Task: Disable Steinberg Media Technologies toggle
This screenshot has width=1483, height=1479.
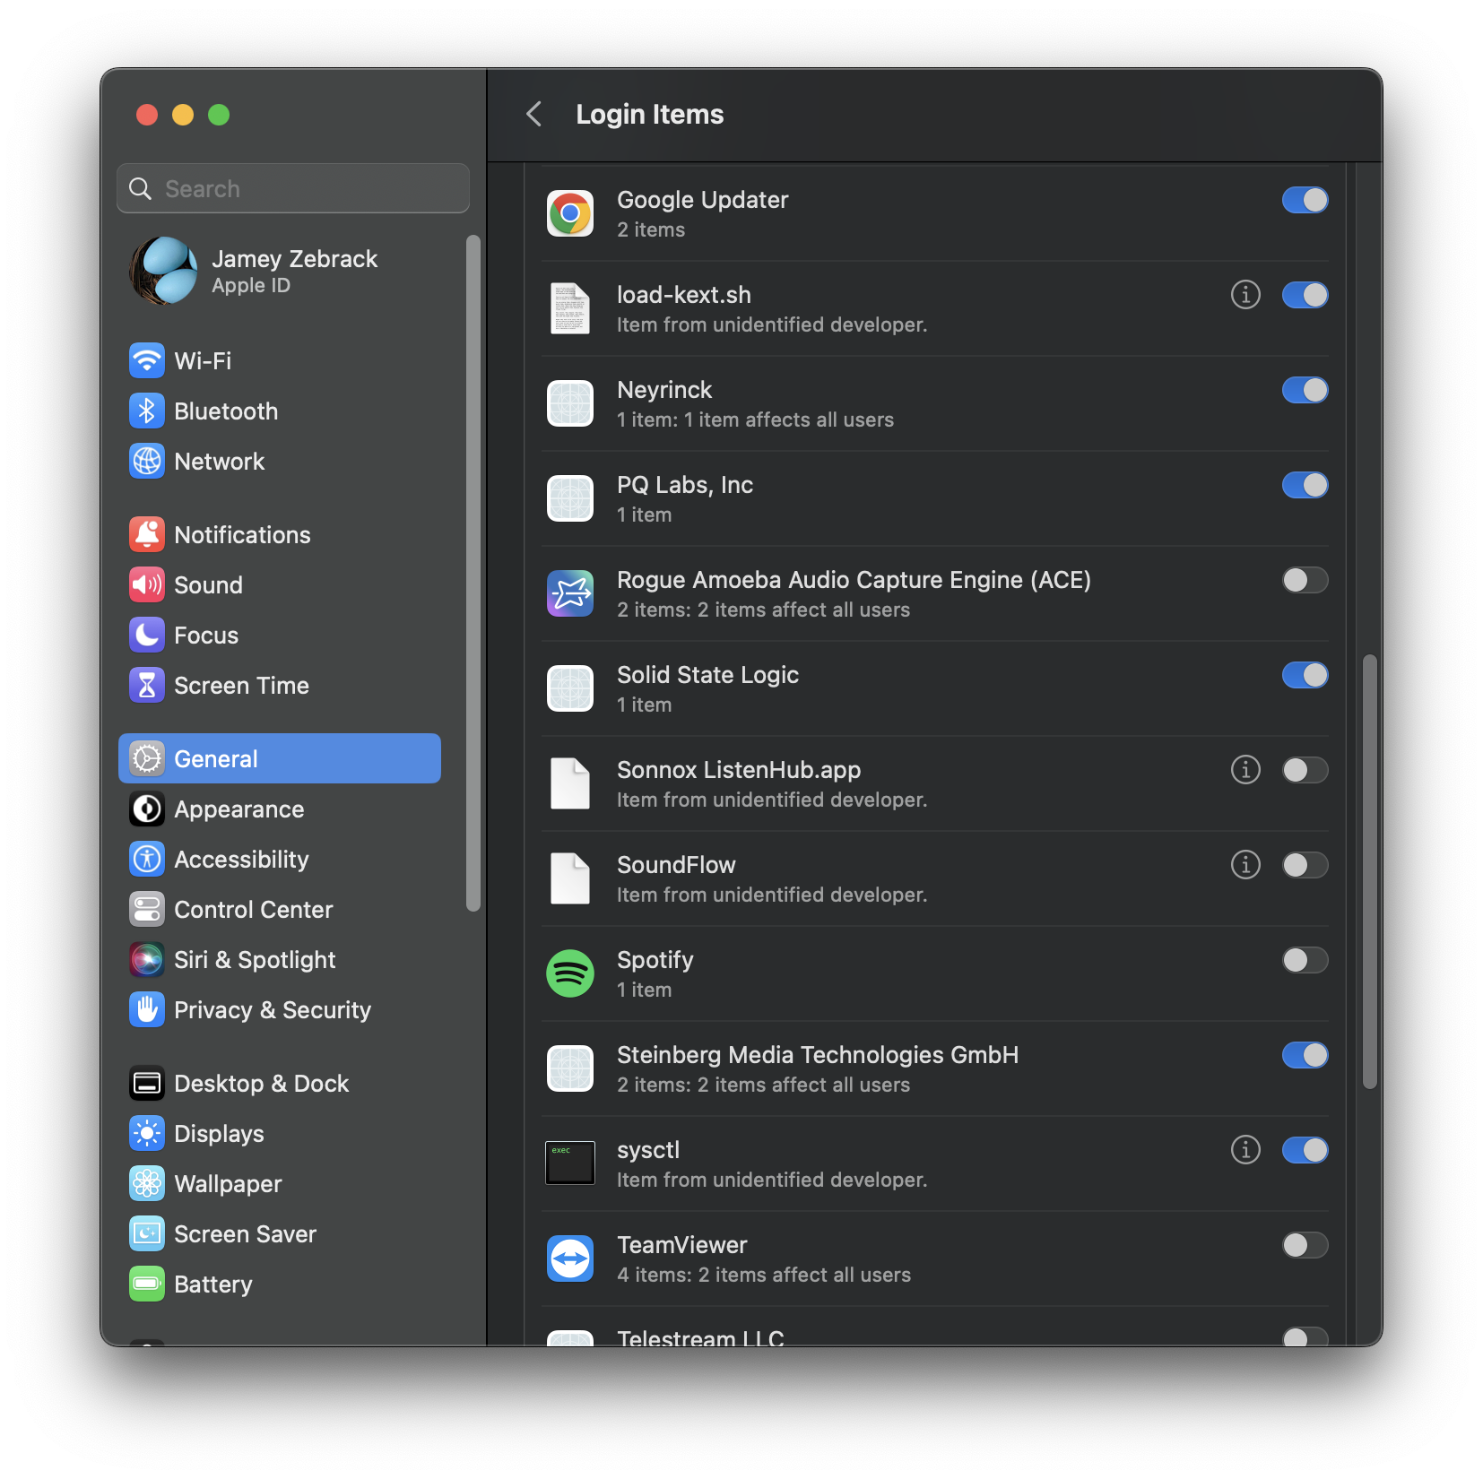Action: pos(1305,1055)
